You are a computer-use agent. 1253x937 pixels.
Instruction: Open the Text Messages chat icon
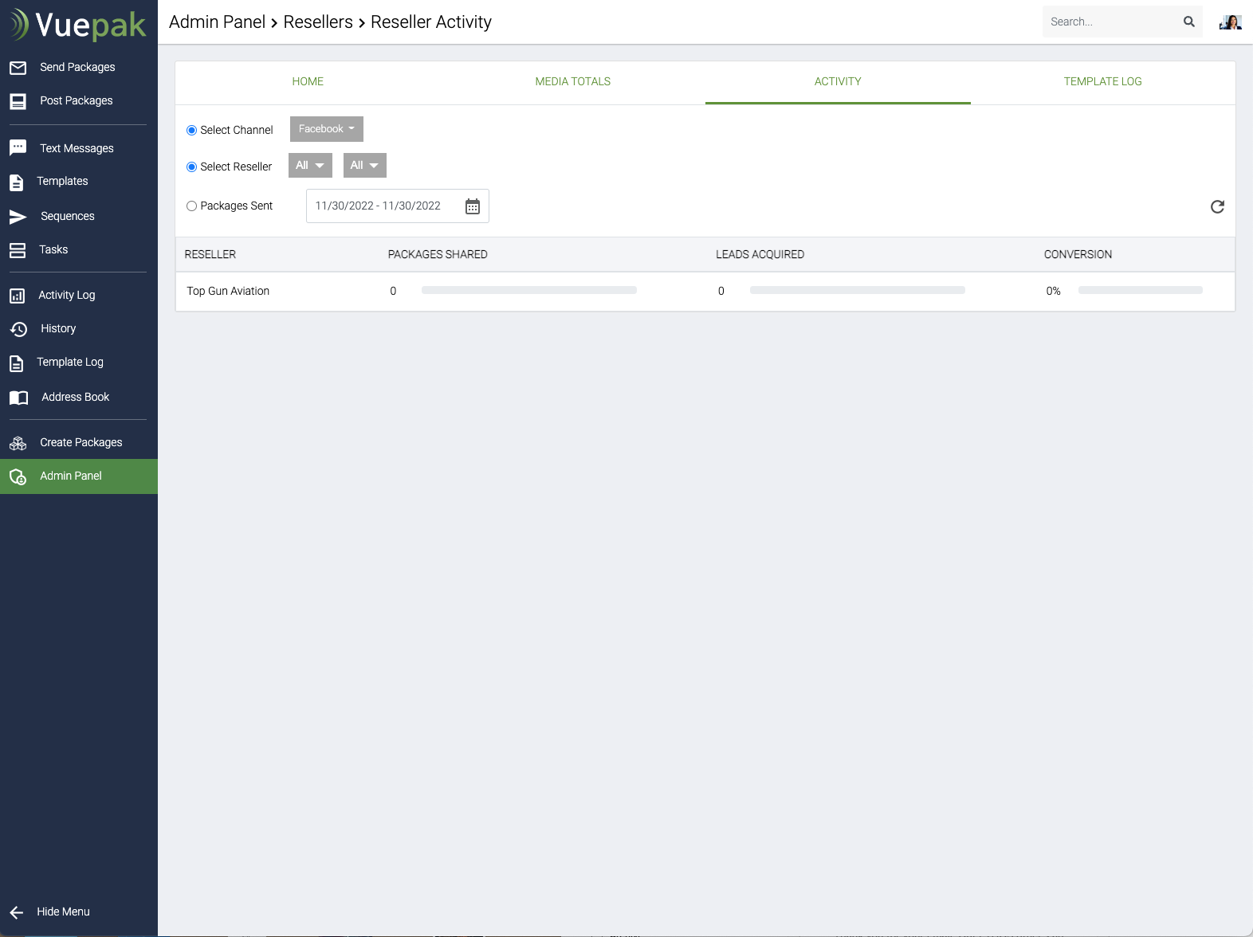point(18,148)
